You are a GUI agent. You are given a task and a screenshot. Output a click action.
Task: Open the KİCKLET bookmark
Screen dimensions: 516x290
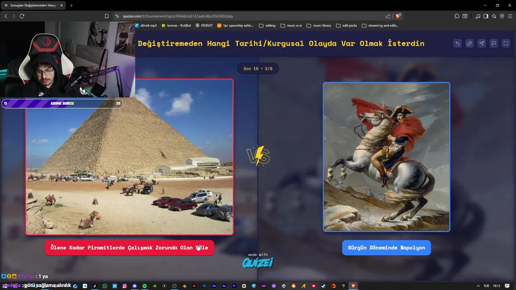coord(204,25)
